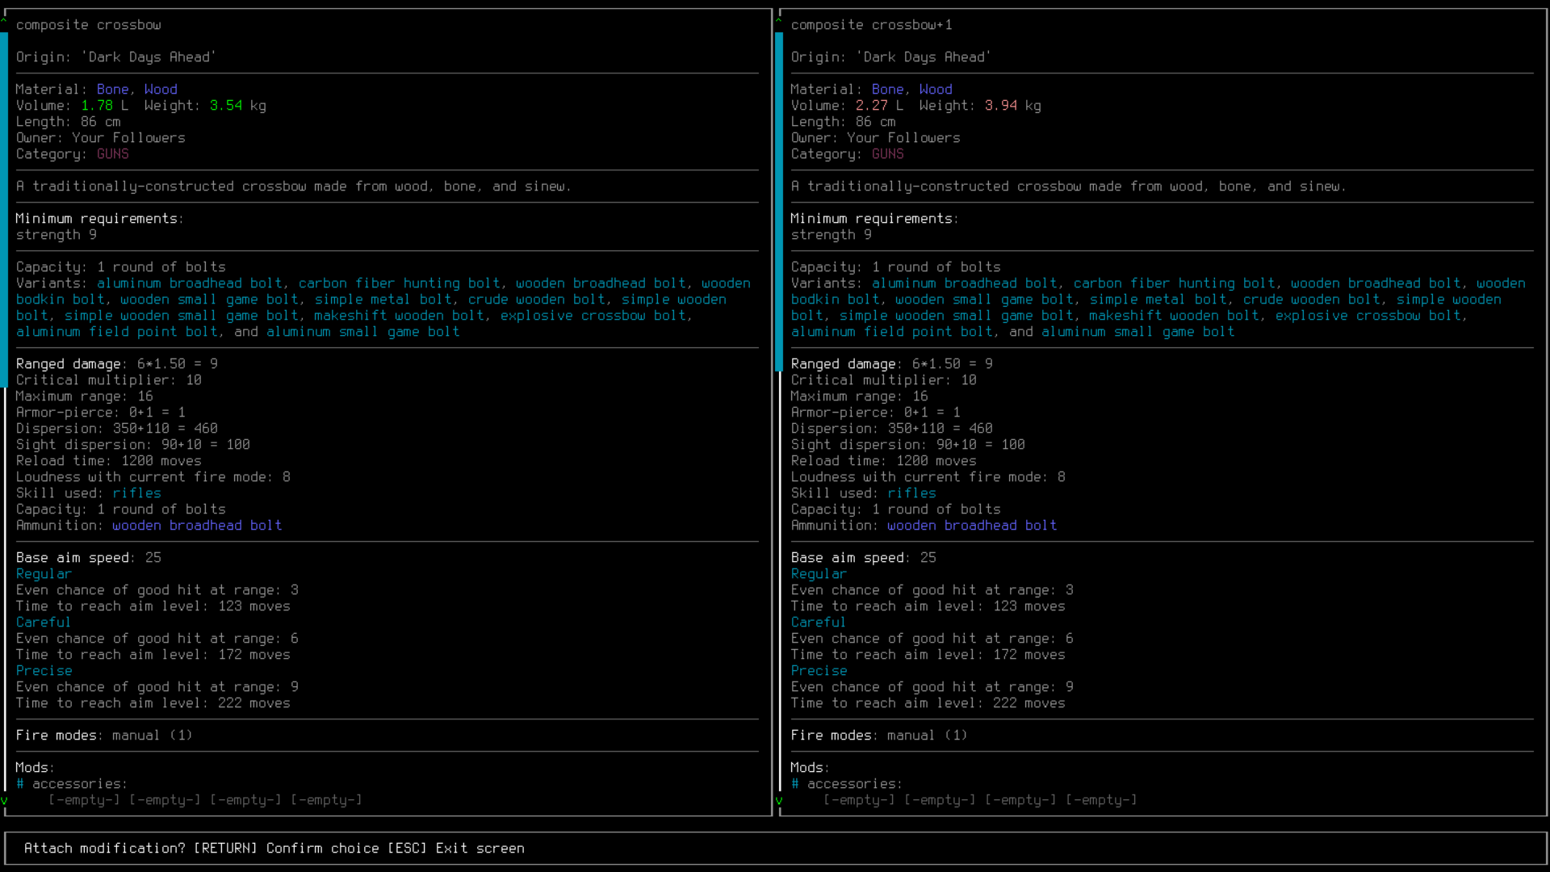Select the Precise aim heading in right panel
This screenshot has height=872, width=1550.
[x=819, y=671]
